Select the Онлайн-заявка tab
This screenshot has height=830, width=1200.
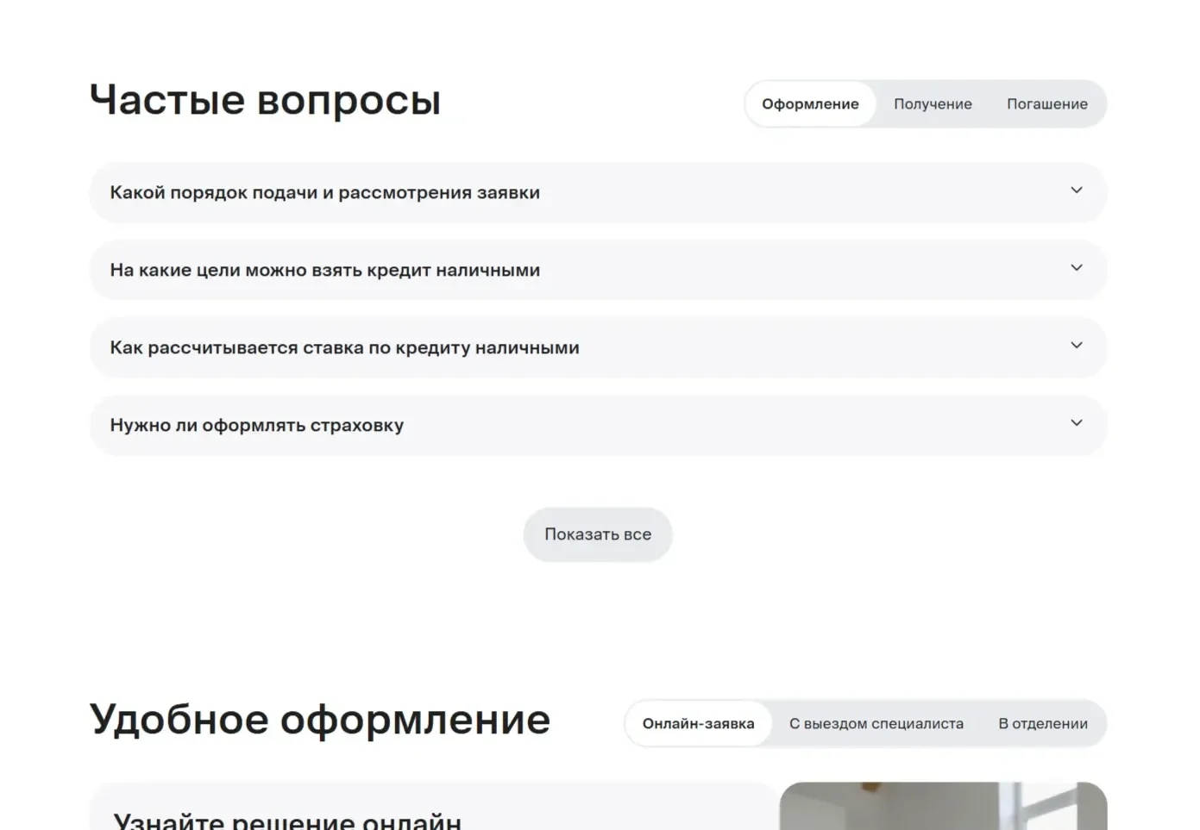coord(698,724)
